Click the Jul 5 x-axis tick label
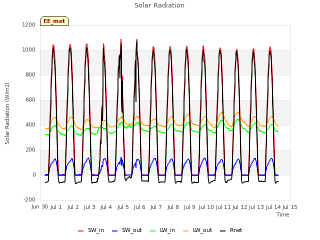This screenshot has width=320, height=240. (123, 207)
